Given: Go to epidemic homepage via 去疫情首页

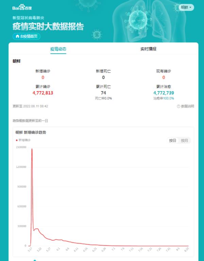Looking at the screenshot, I should (27, 36).
